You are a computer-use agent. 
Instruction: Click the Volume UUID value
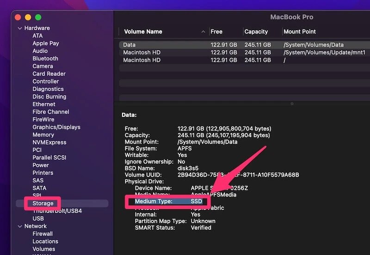click(x=238, y=175)
